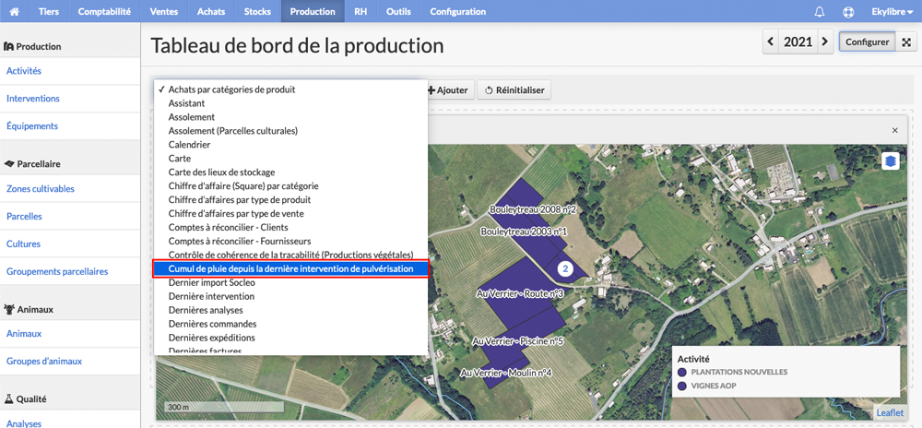This screenshot has width=922, height=428.
Task: Click the Ajouter button
Action: point(448,90)
